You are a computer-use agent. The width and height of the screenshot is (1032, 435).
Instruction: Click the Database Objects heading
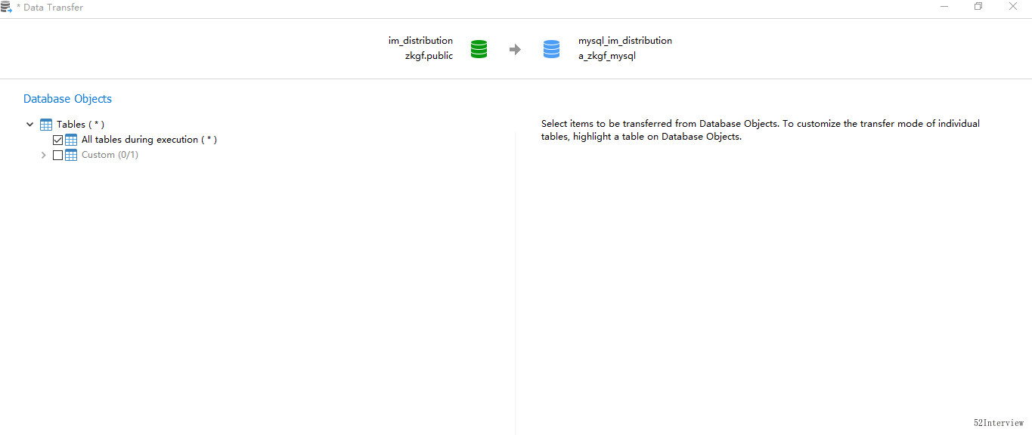(x=67, y=99)
